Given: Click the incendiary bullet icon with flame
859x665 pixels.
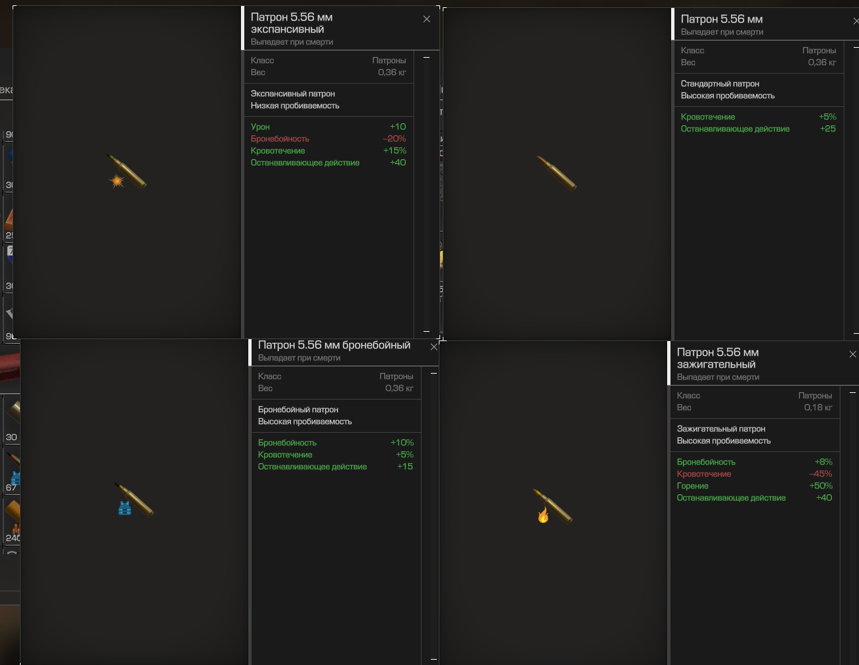Looking at the screenshot, I should click(552, 506).
